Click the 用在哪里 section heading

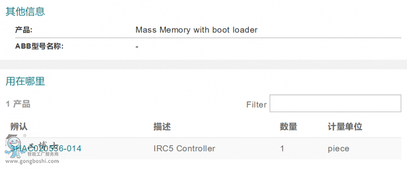pos(25,81)
